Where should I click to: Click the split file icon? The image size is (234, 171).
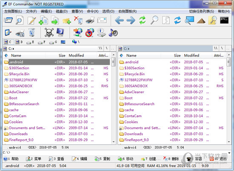tap(166, 20)
